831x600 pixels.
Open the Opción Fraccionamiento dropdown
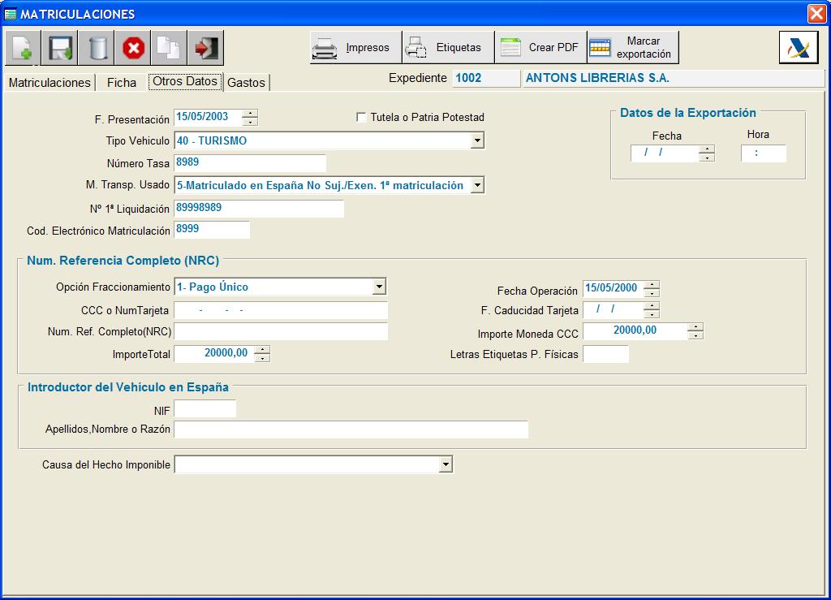(x=378, y=287)
